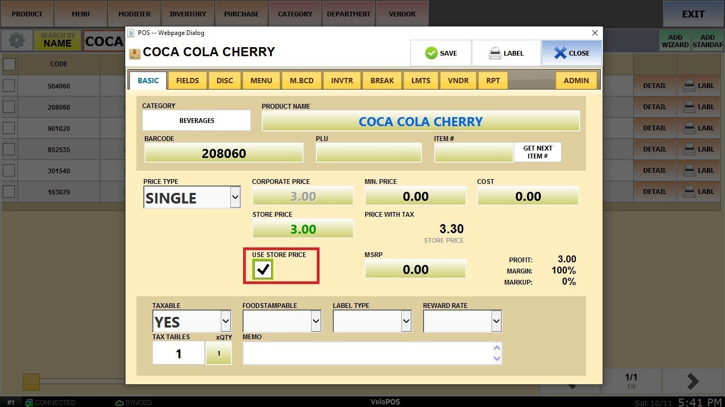Click the CONNECTED status indicator
This screenshot has height=407, width=725.
click(x=50, y=402)
